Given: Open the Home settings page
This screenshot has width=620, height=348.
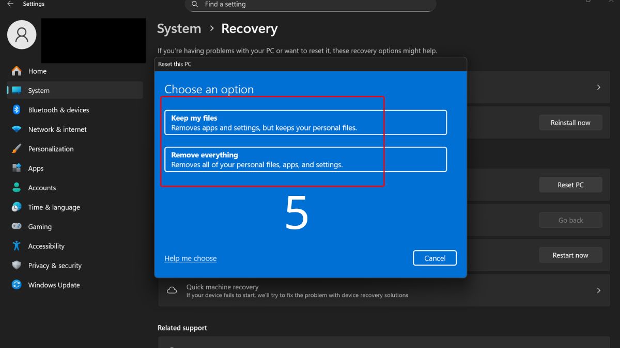Looking at the screenshot, I should coord(74,71).
